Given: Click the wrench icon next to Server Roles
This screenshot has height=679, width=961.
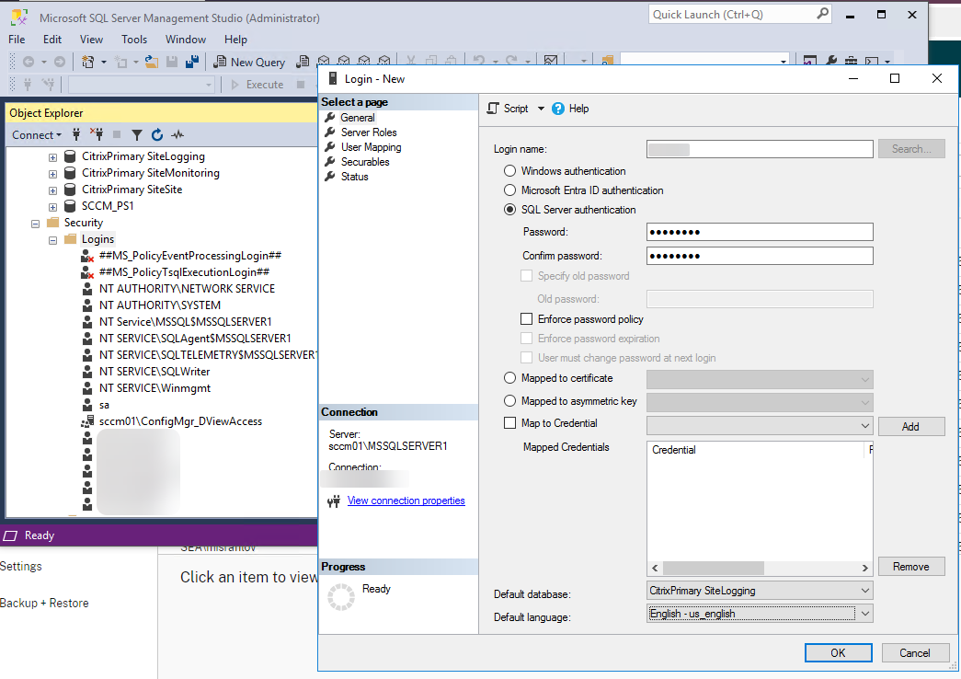Looking at the screenshot, I should (x=330, y=132).
